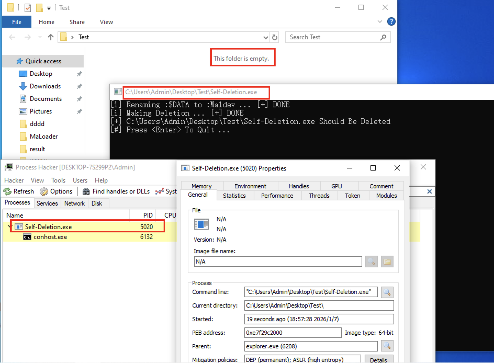Click the Details button for mitigation policies

coord(378,360)
